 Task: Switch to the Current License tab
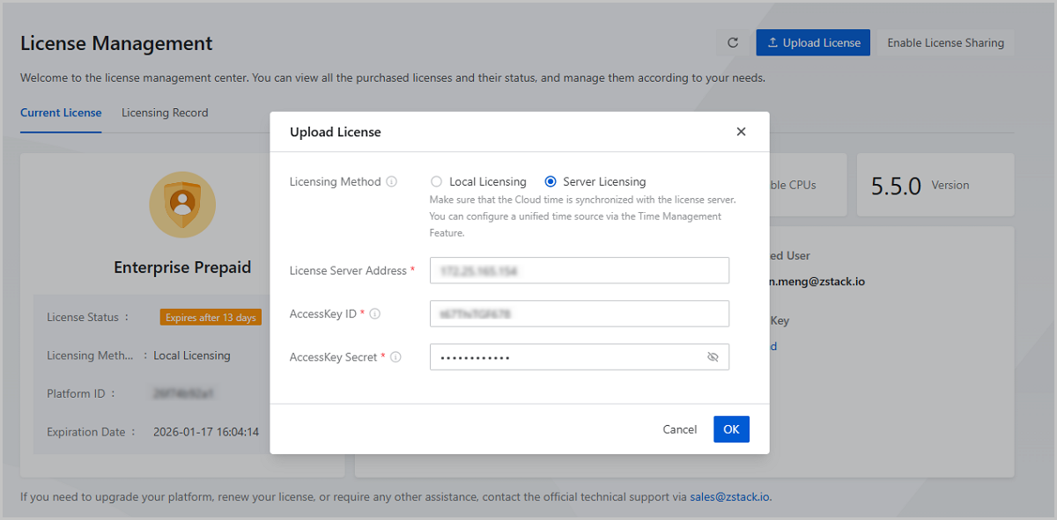click(x=61, y=113)
